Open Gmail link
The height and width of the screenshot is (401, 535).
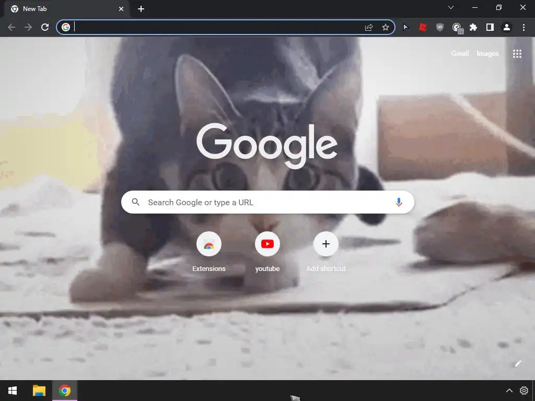click(460, 54)
